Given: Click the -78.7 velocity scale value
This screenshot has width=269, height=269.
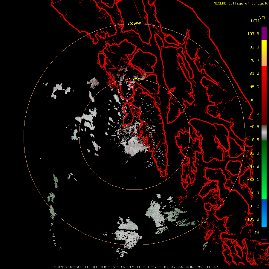Looking at the screenshot, I should tap(253, 193).
